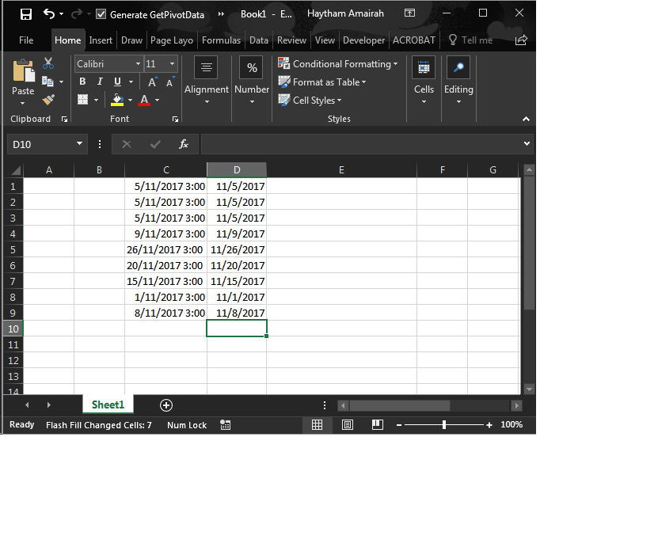Screen dimensions: 658x547
Task: Click the macro recording icon in status bar
Action: pos(226,425)
